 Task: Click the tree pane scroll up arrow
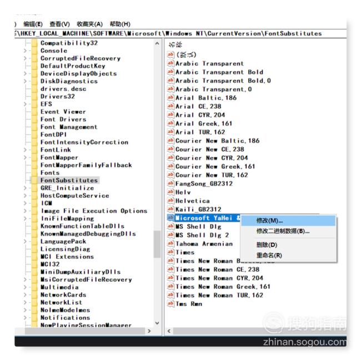157,43
